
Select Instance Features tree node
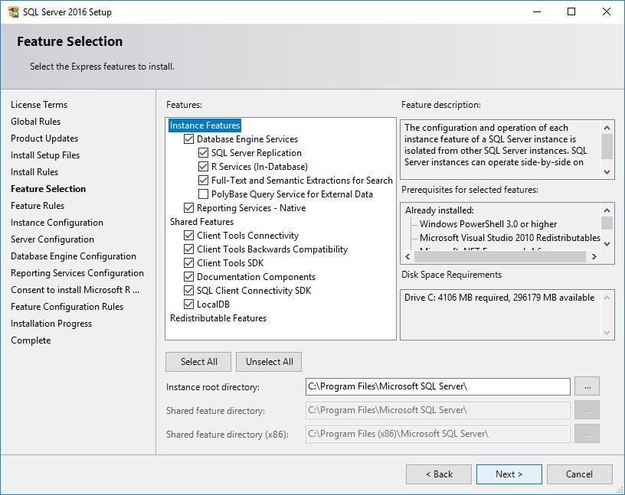pyautogui.click(x=205, y=125)
